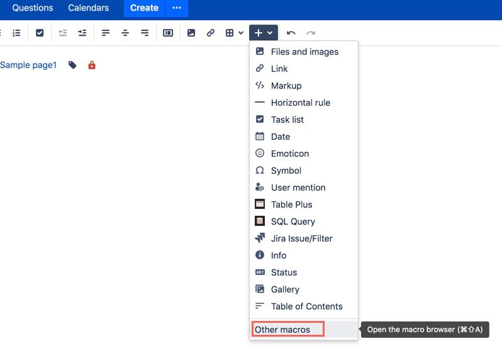Insert the Info macro from menu
This screenshot has height=348, width=502.
click(x=303, y=255)
